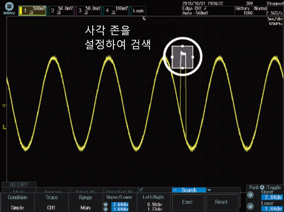Select the Upper jog knob icon
The image size is (284, 212).
(251, 195)
